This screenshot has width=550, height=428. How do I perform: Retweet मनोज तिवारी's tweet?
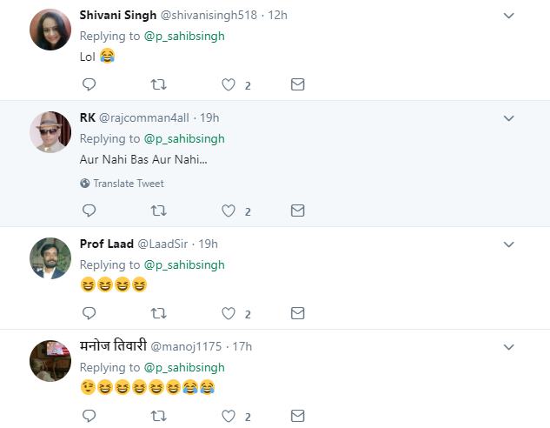158,416
